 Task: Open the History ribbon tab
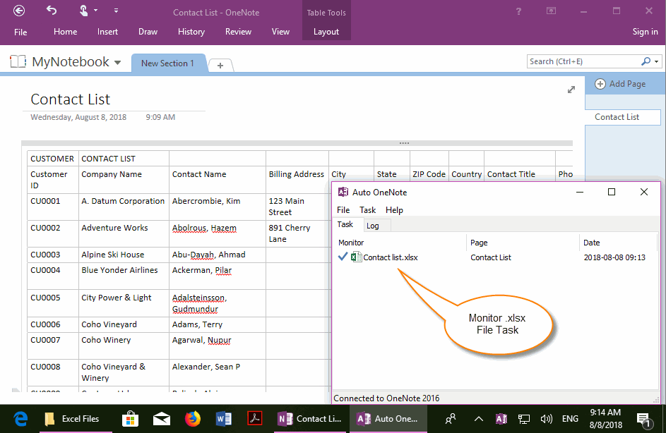coord(191,32)
